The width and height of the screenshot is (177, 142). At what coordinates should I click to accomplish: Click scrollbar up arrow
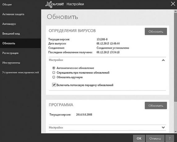click(x=175, y=11)
